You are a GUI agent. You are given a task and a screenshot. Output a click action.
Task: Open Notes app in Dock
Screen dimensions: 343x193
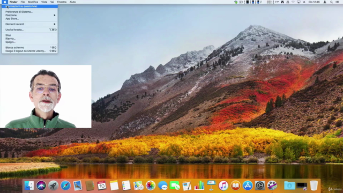pos(114,185)
